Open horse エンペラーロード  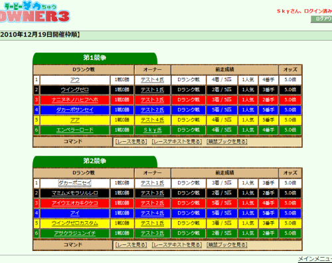(x=75, y=130)
